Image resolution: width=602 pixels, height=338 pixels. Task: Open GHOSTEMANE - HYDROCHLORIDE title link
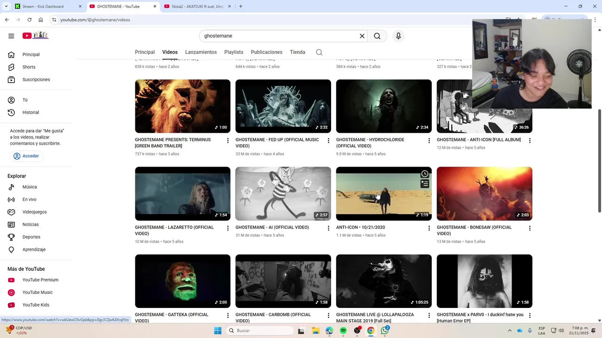pyautogui.click(x=370, y=143)
